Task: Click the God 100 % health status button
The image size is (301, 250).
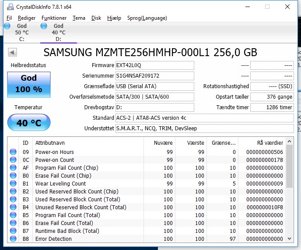Action: (x=29, y=85)
